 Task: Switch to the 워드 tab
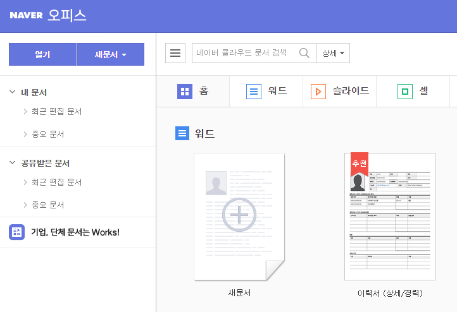coord(266,92)
